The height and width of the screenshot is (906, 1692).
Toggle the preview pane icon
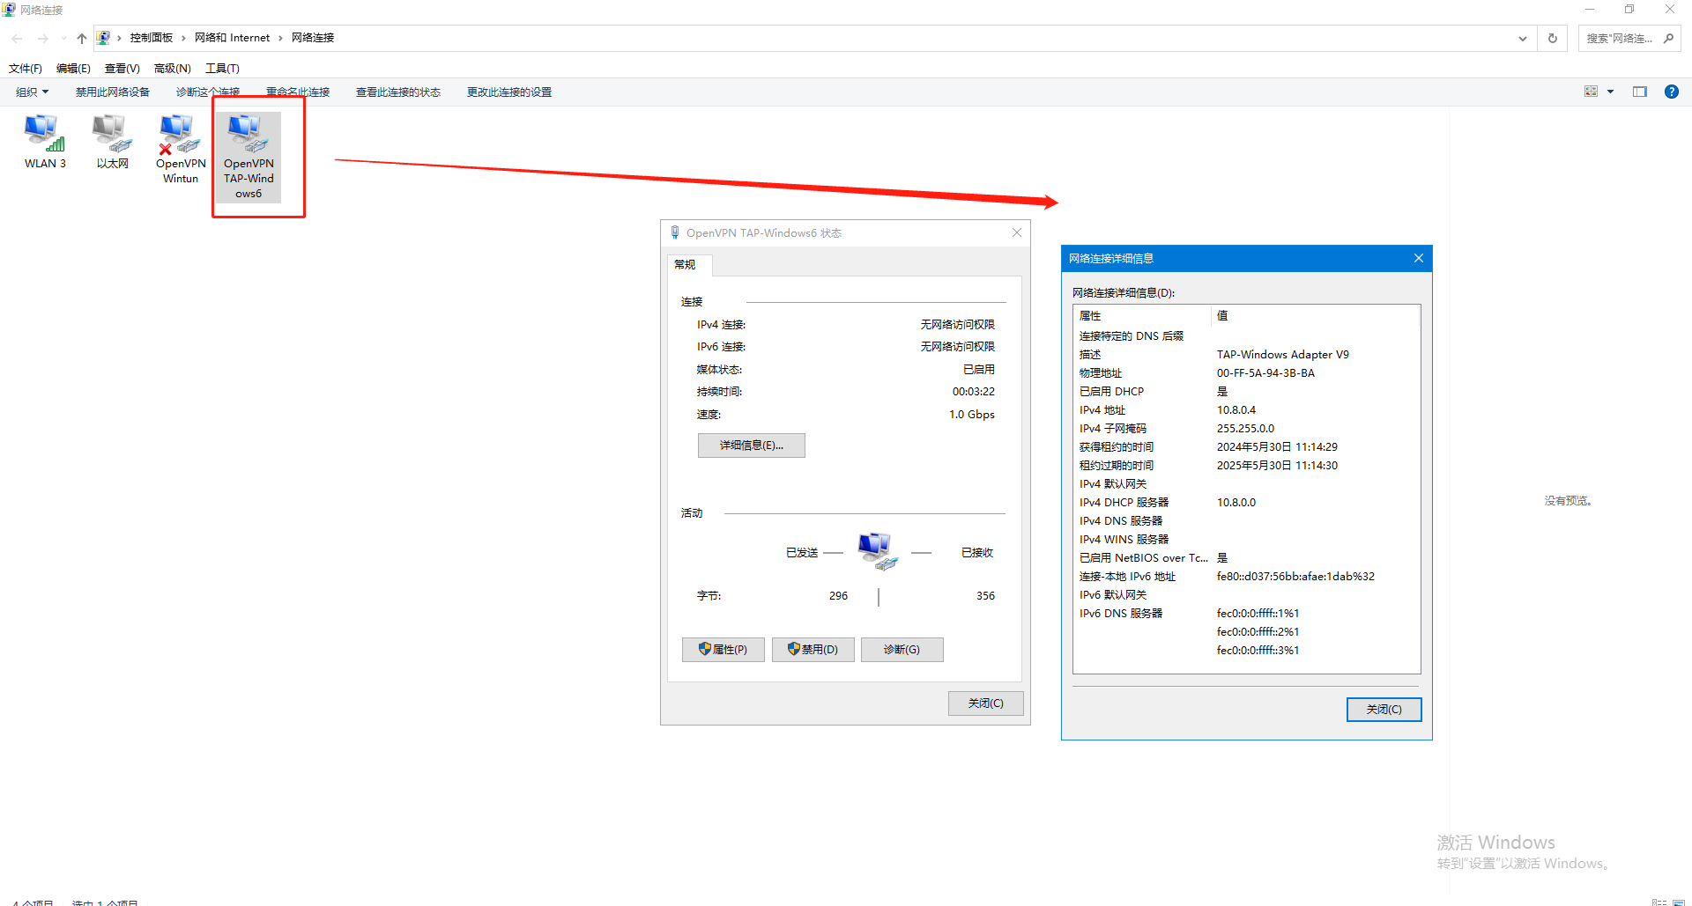(1639, 92)
